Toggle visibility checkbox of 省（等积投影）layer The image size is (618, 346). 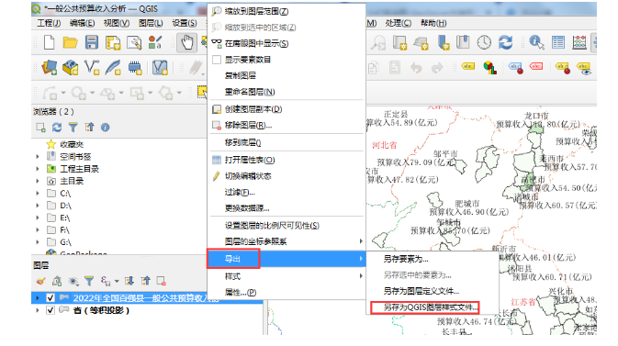(x=51, y=310)
